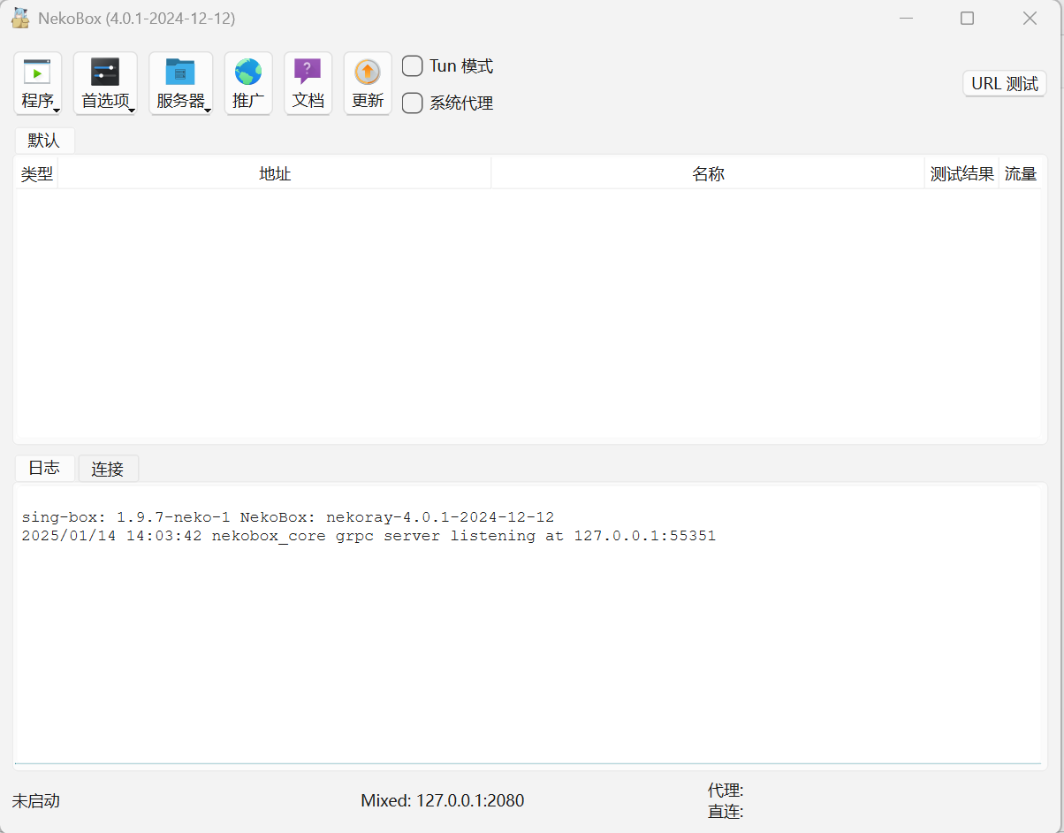The image size is (1064, 833).
Task: Sort by the 测试结果 column header
Action: tap(961, 174)
